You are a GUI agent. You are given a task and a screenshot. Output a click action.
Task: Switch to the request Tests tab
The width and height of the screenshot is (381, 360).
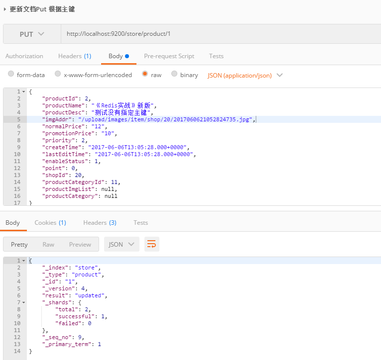pyautogui.click(x=216, y=56)
